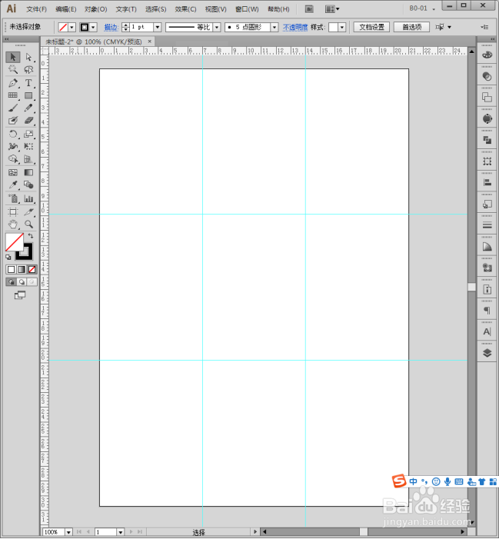The width and height of the screenshot is (499, 539).
Task: Open the 视图(V) menu
Action: (216, 9)
